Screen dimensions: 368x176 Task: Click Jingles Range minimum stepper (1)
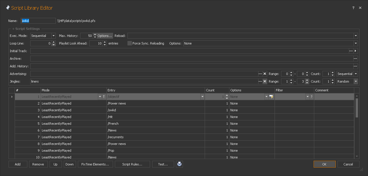click(291, 81)
